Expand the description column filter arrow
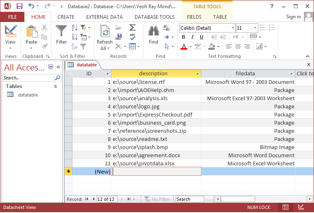The image size is (314, 213). click(198, 74)
